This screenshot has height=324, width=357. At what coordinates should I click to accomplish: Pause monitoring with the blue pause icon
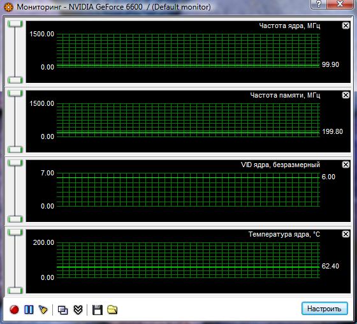pyautogui.click(x=29, y=309)
